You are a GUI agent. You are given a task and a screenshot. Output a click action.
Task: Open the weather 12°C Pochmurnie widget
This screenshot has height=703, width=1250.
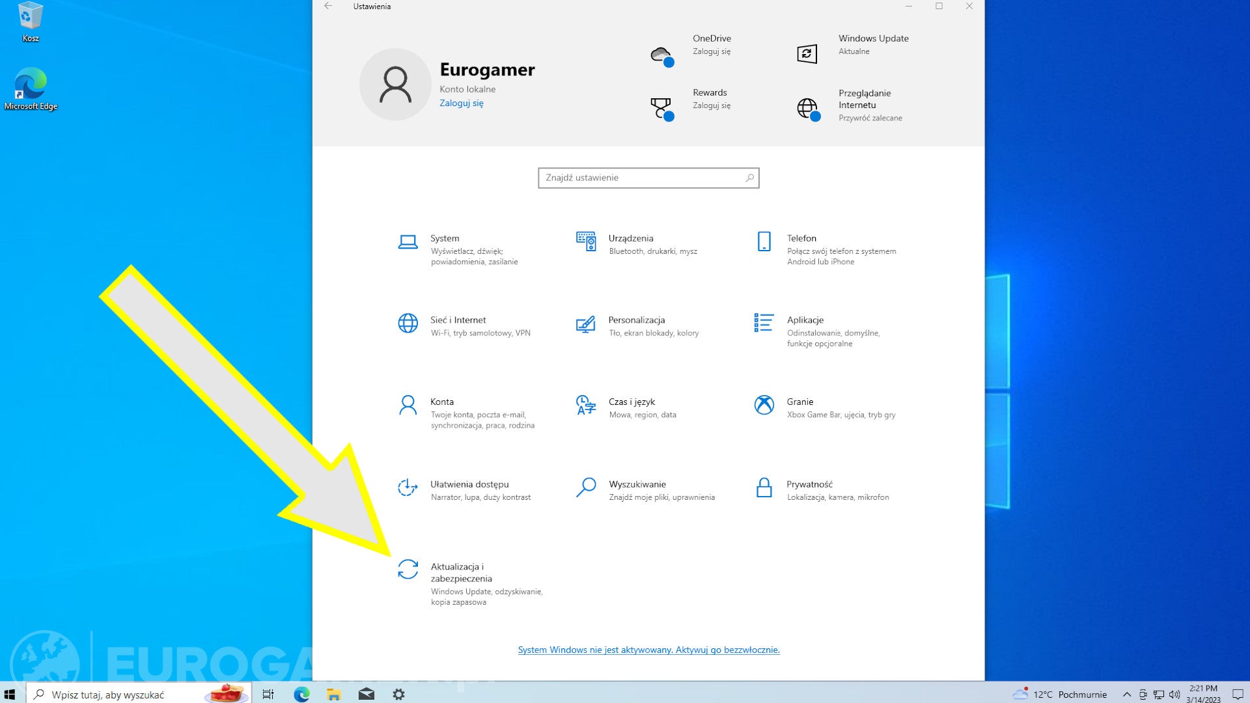[x=1061, y=695]
